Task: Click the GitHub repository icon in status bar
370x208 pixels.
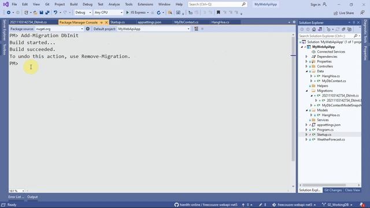Action: (176, 205)
